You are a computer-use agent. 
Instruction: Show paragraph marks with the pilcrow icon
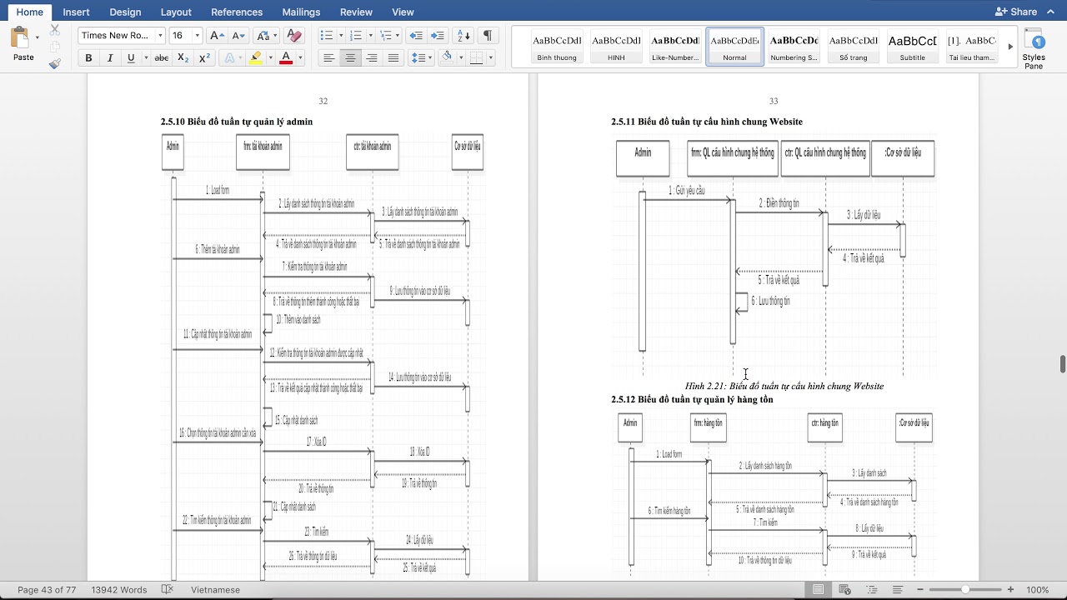tap(487, 36)
